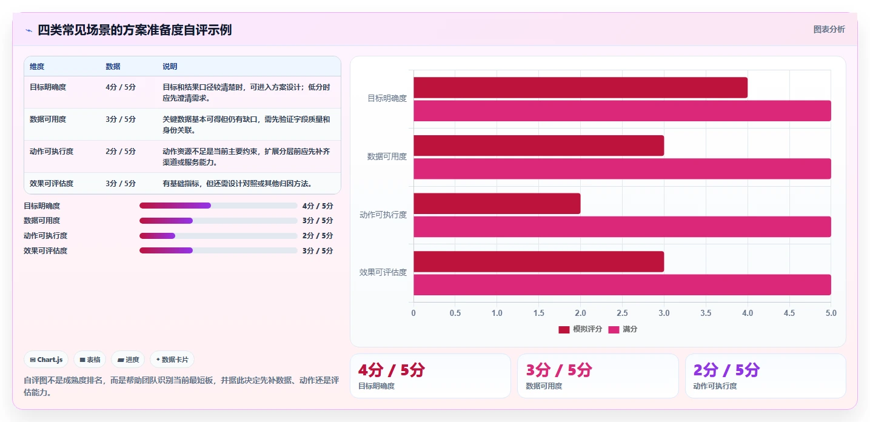870x422 pixels.
Task: Open the 2分 / 5分 动作可执行度 data card
Action: pos(765,376)
